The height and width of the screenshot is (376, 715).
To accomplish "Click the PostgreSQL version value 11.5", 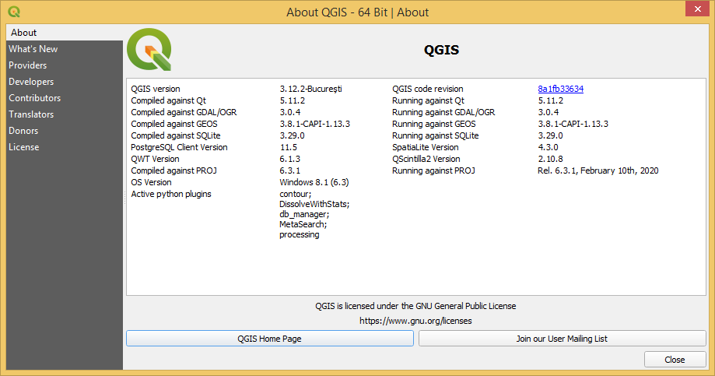I will point(288,147).
